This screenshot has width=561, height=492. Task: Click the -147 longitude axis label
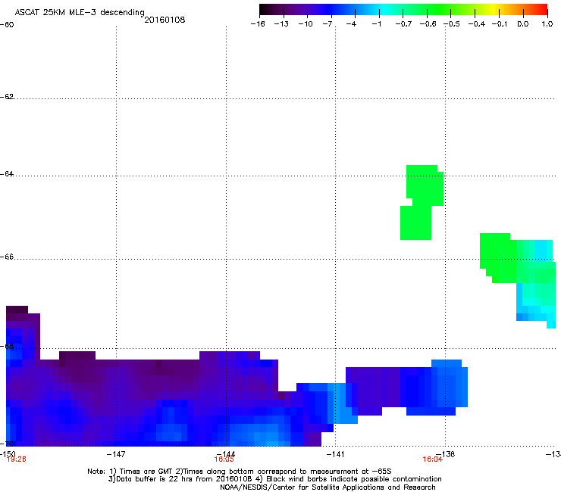(x=116, y=453)
